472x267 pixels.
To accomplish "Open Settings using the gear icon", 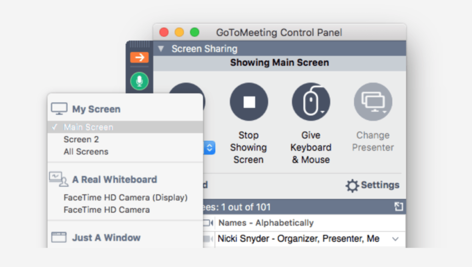I will tap(352, 185).
